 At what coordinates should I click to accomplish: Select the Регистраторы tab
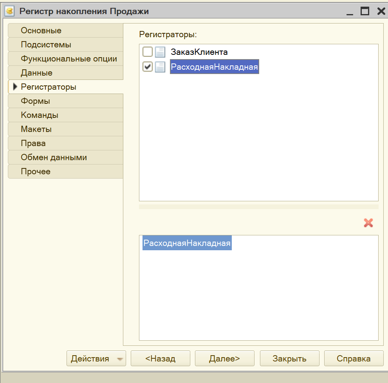pyautogui.click(x=65, y=87)
